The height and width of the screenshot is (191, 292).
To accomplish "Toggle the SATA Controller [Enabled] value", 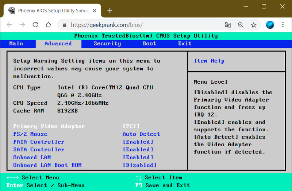I will pos(138,150).
